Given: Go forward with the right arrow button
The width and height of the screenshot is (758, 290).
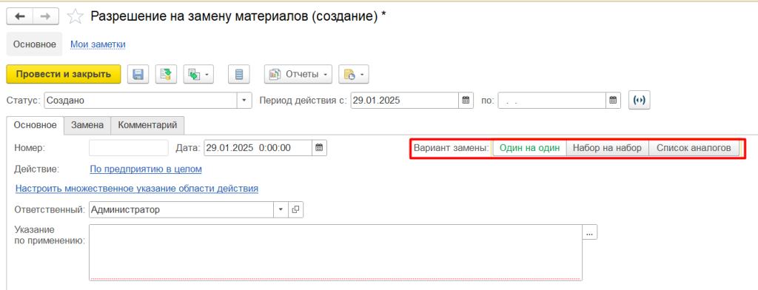Looking at the screenshot, I should (45, 16).
